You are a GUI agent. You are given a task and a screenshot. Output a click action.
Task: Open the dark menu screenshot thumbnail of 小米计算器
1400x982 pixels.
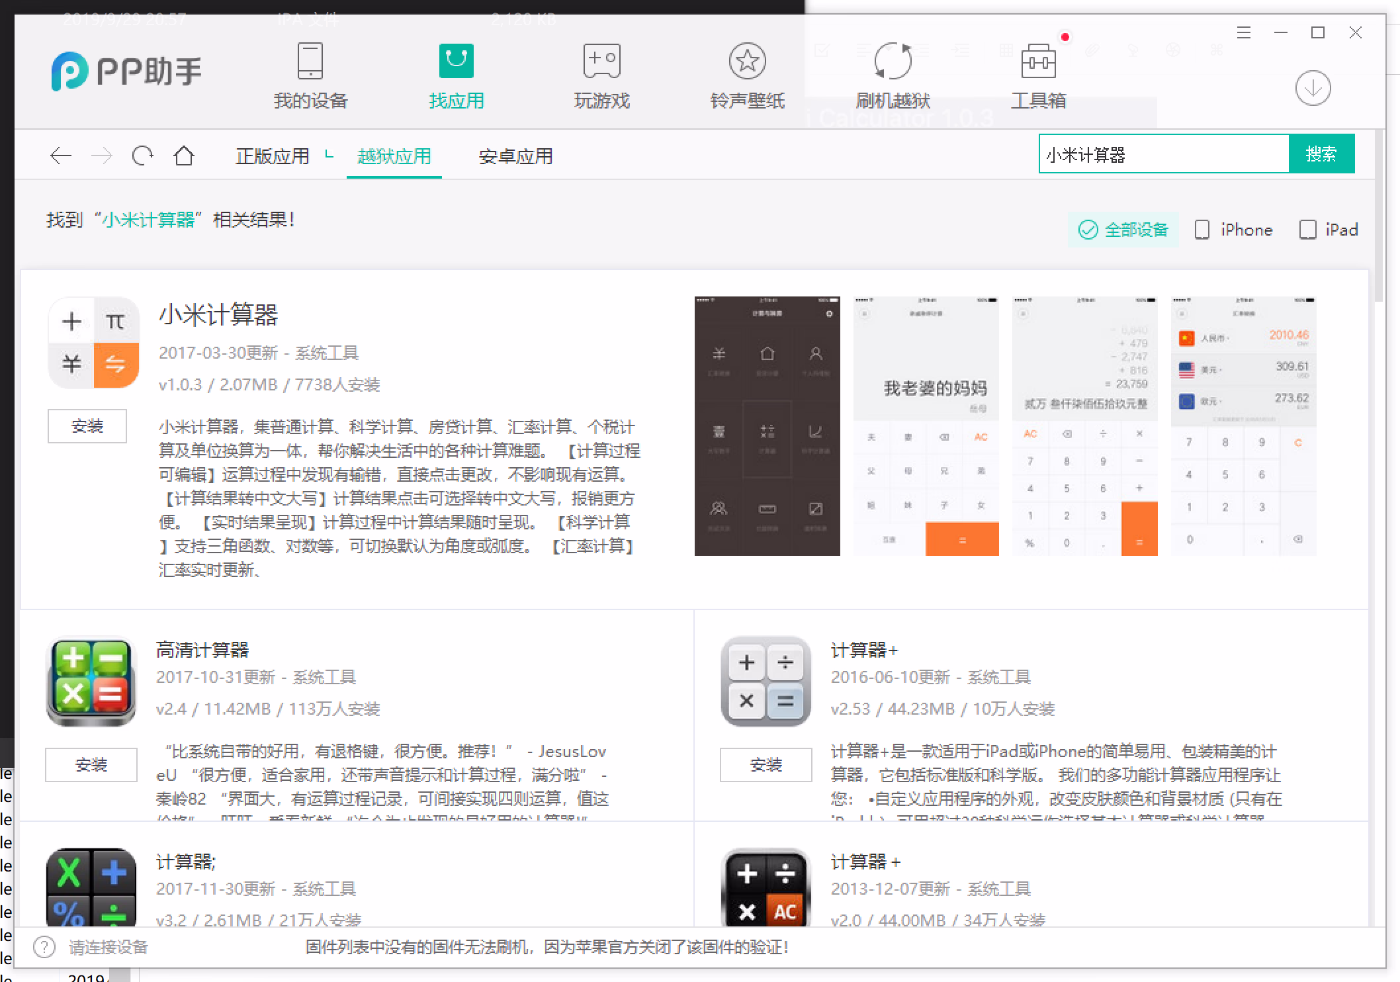tap(767, 425)
